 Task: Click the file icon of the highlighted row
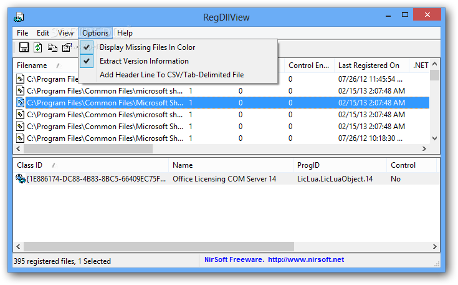pos(20,103)
